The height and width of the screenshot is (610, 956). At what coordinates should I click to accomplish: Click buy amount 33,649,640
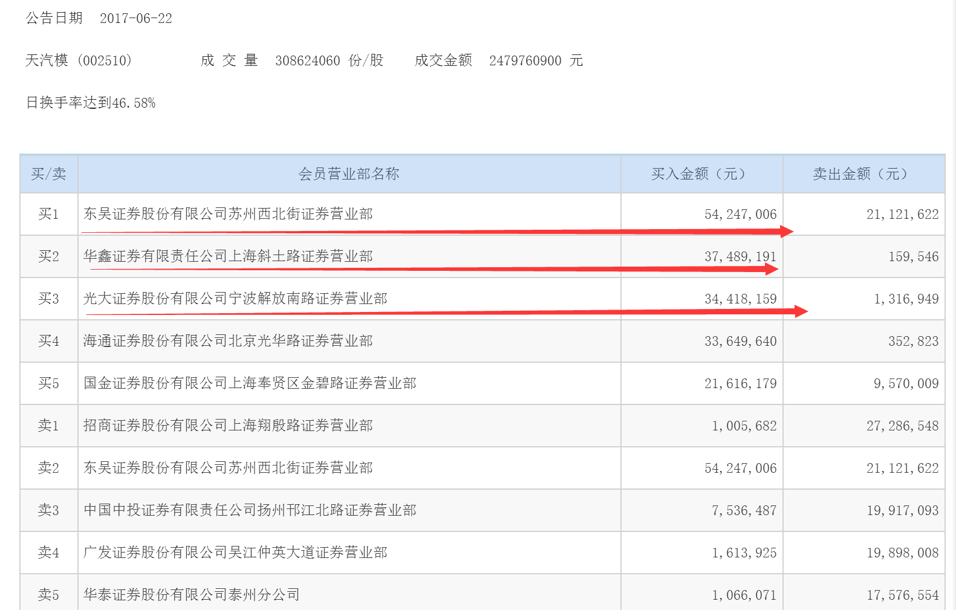[x=741, y=341]
